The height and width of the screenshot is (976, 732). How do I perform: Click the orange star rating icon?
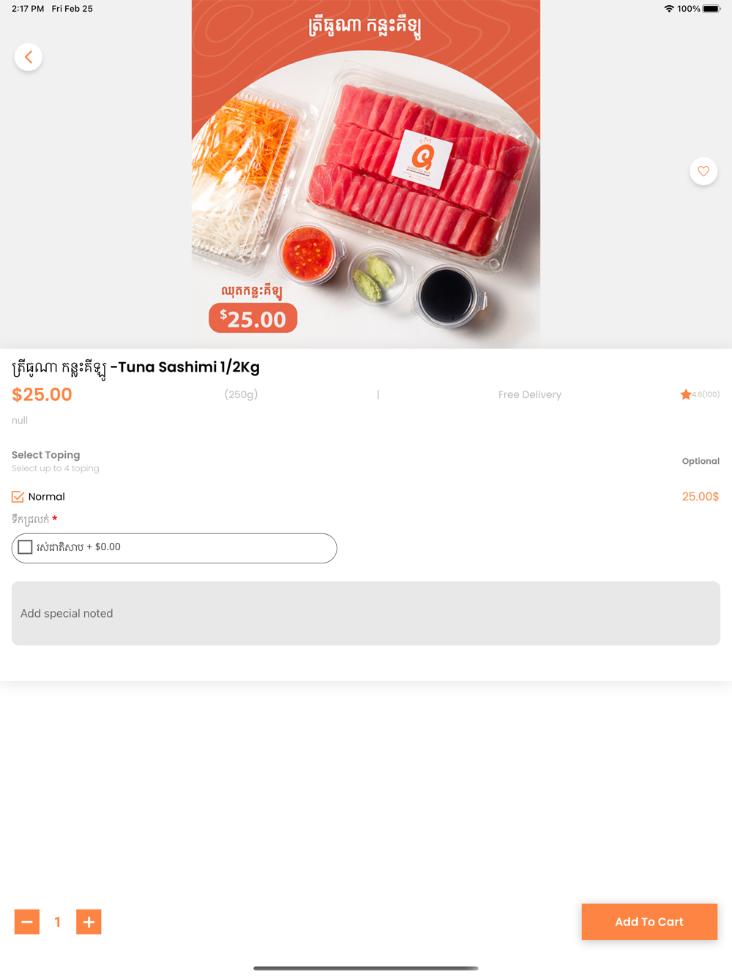[686, 394]
